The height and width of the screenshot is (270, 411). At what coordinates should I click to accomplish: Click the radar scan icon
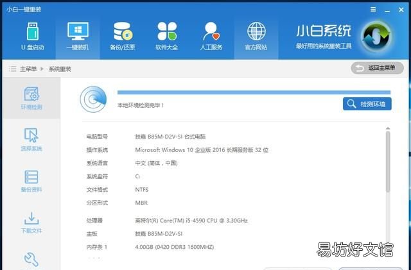93,99
